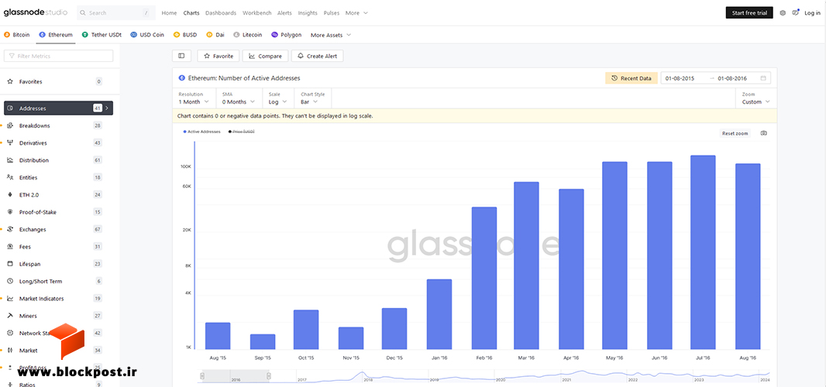
Task: Click the Breakdowns category icon
Action: tap(10, 126)
